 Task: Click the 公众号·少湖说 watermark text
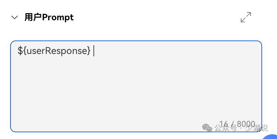pyautogui.click(x=241, y=128)
